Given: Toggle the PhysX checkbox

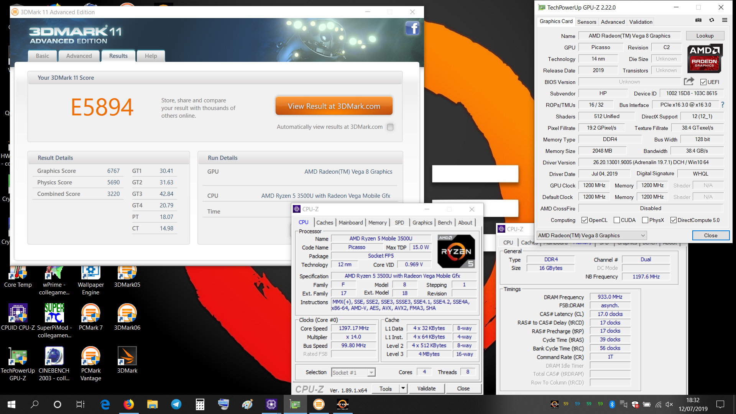Looking at the screenshot, I should [x=645, y=220].
